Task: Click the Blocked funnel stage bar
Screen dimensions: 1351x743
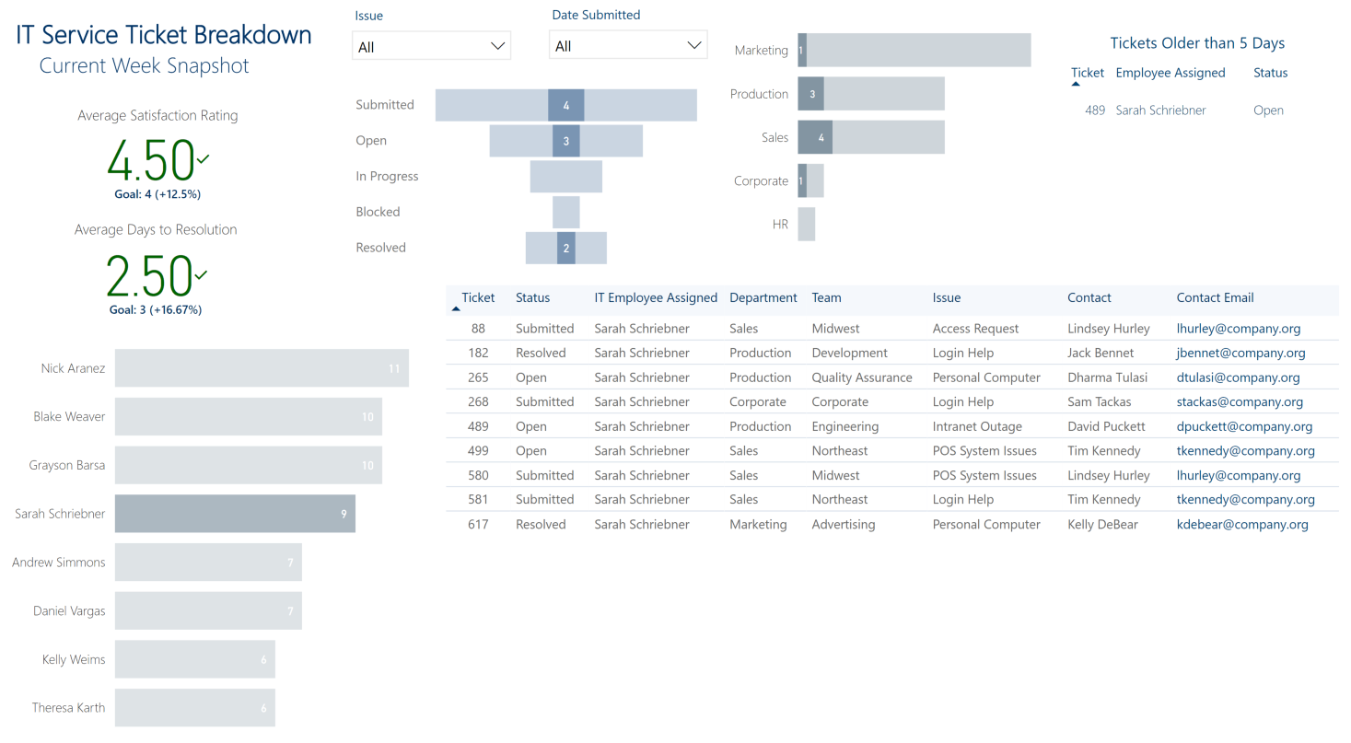Action: click(x=566, y=213)
